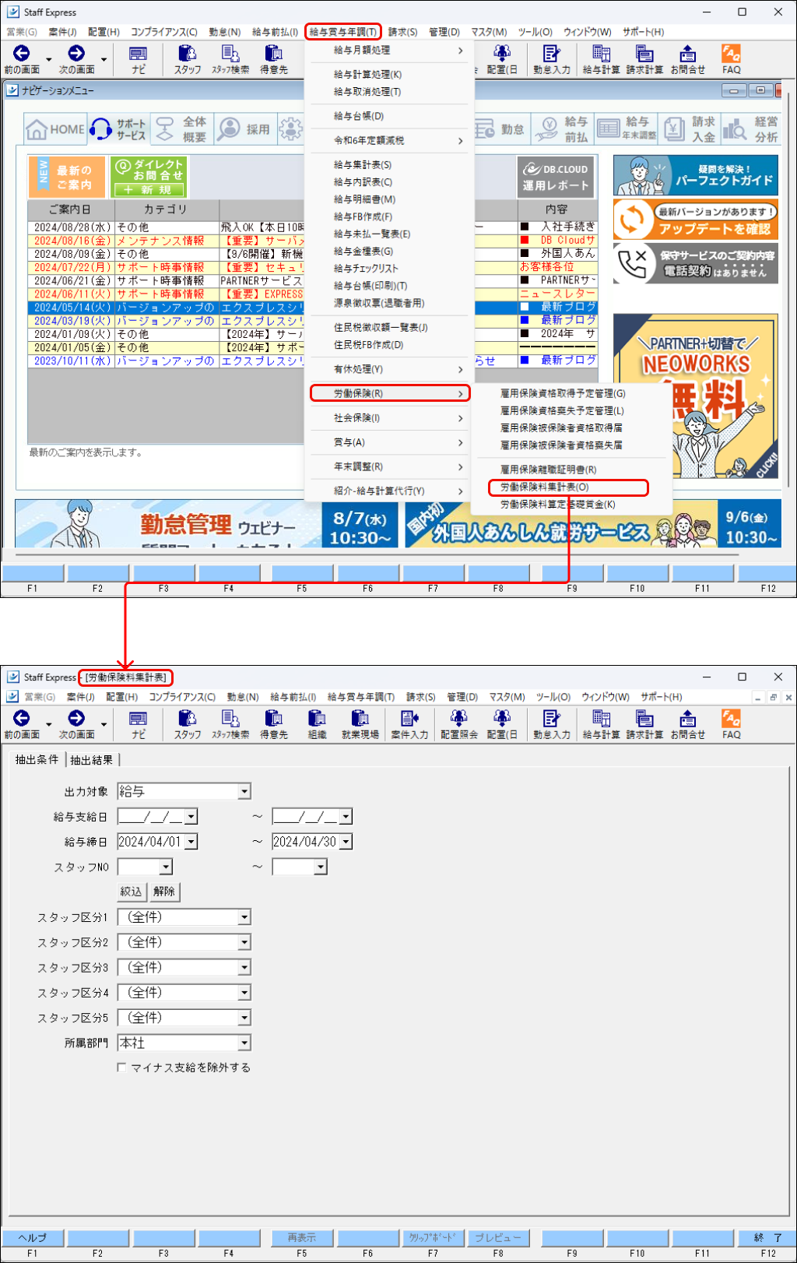Open FAQ icon in the upper navigation window
This screenshot has width=797, height=1263.
click(731, 58)
